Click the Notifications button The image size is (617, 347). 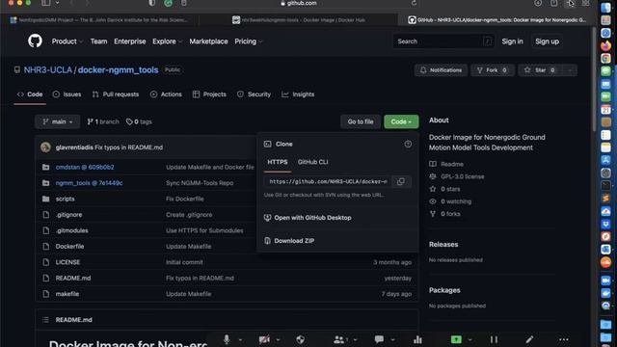pyautogui.click(x=441, y=70)
